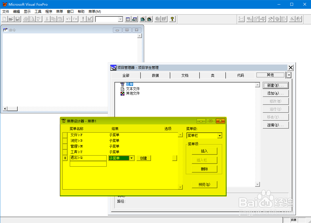Click the form builder wand icon
Screen dimensions: 311x223
click(x=292, y=19)
